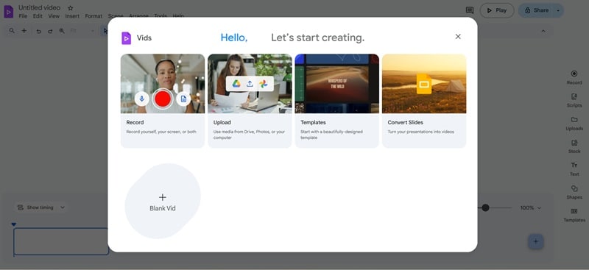Click the Vids logo in the dialog header
589x270 pixels.
click(x=126, y=38)
